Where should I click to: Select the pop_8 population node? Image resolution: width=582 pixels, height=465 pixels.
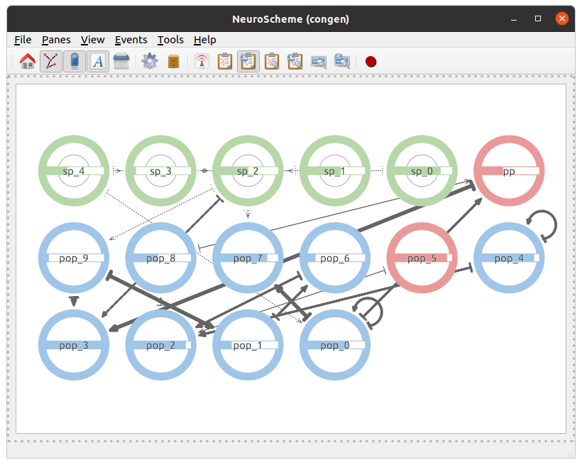(161, 258)
